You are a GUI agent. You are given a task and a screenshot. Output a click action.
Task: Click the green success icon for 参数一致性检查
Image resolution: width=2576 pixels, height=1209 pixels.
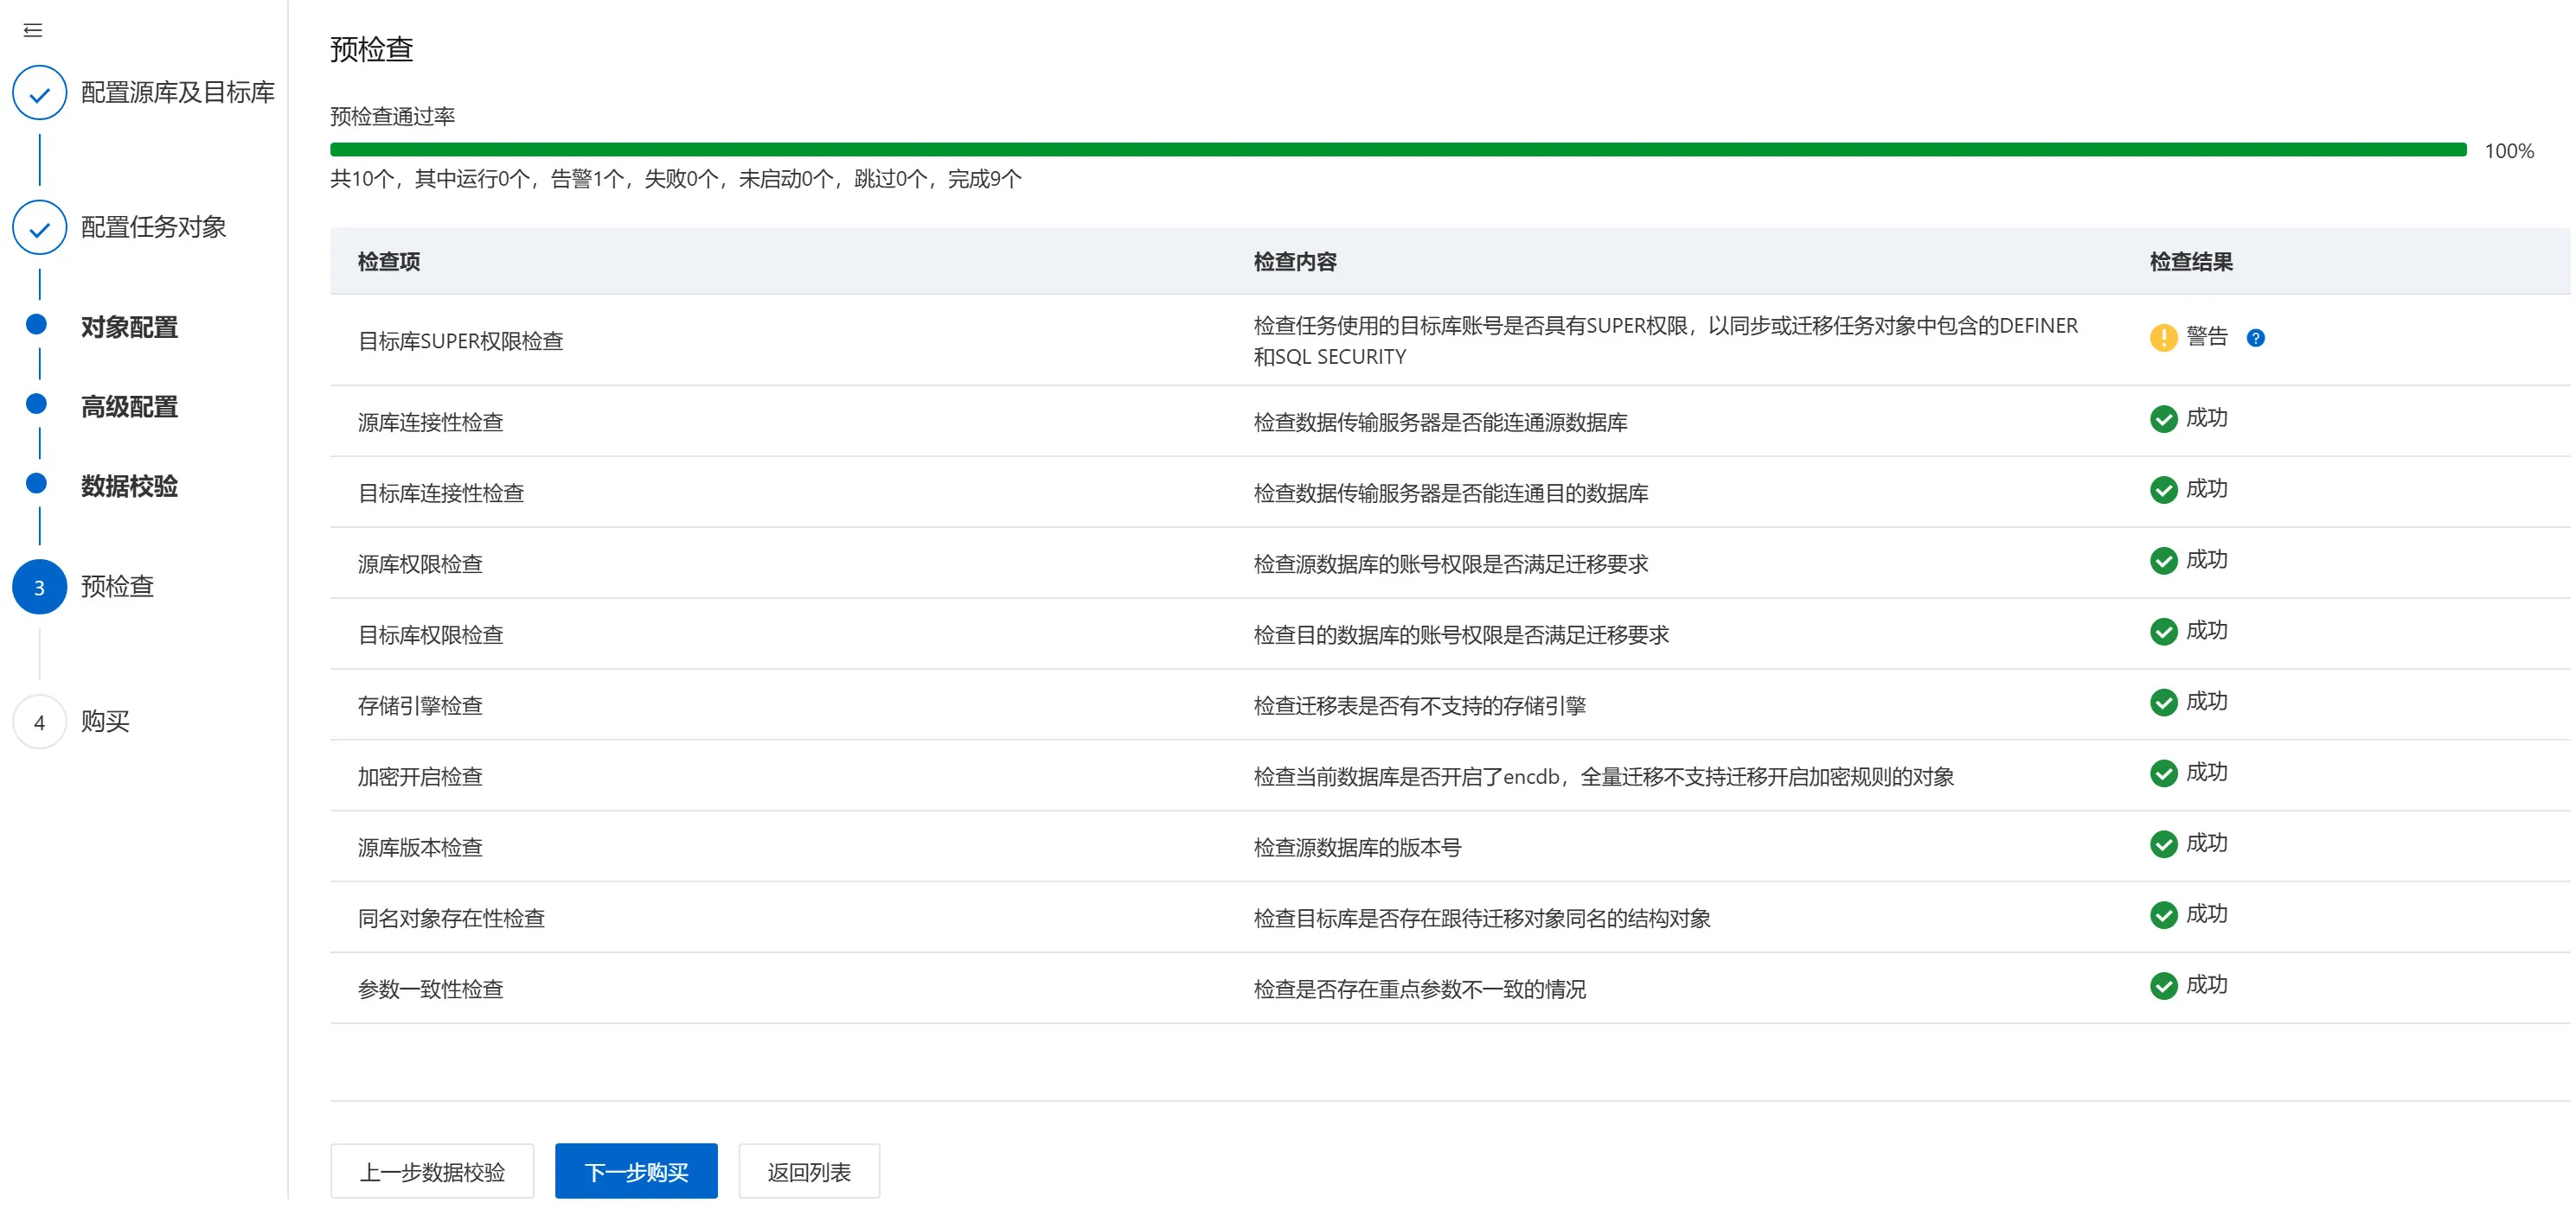[x=2163, y=987]
